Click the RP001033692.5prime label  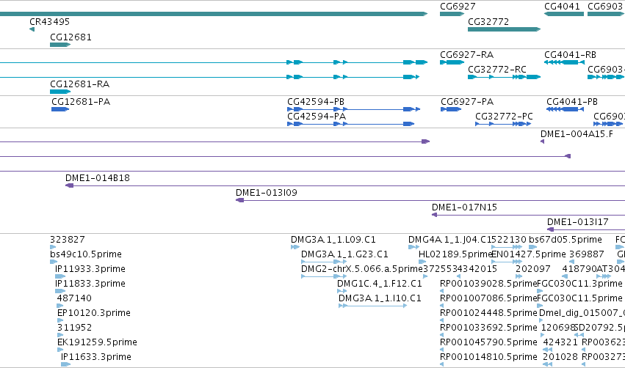[x=488, y=328]
